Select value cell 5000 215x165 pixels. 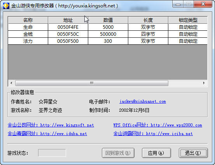click(108, 27)
